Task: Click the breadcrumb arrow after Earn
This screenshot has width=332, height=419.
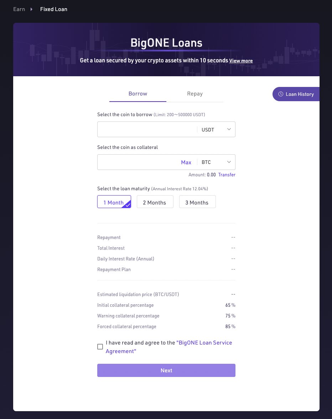Action: [x=31, y=9]
